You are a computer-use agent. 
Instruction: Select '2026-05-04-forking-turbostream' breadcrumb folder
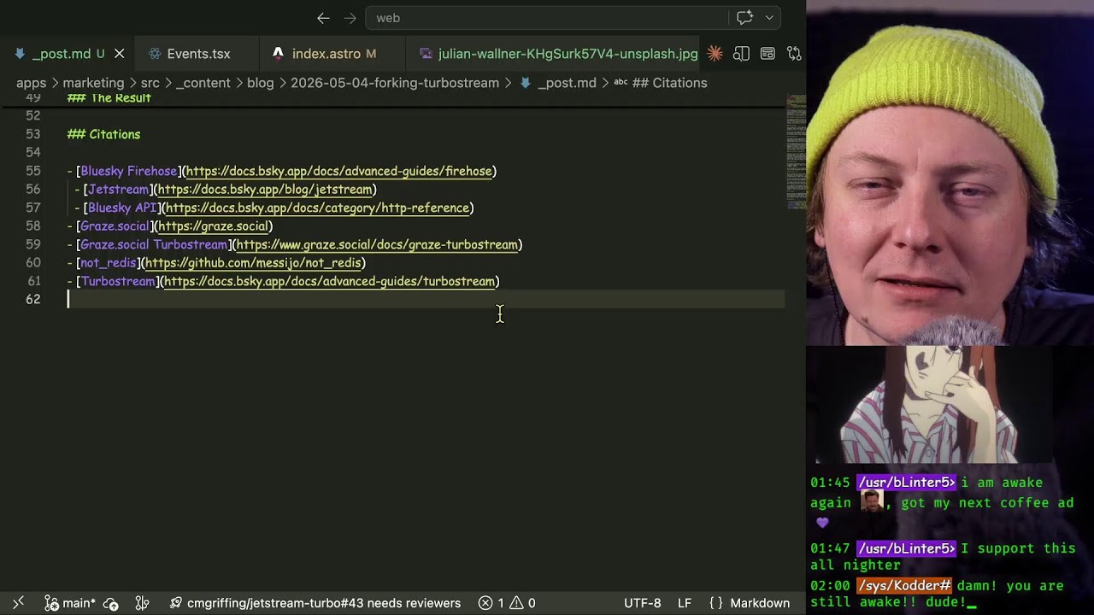(395, 83)
